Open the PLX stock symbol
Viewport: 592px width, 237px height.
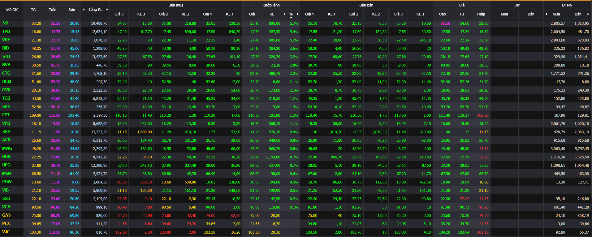click(x=6, y=224)
